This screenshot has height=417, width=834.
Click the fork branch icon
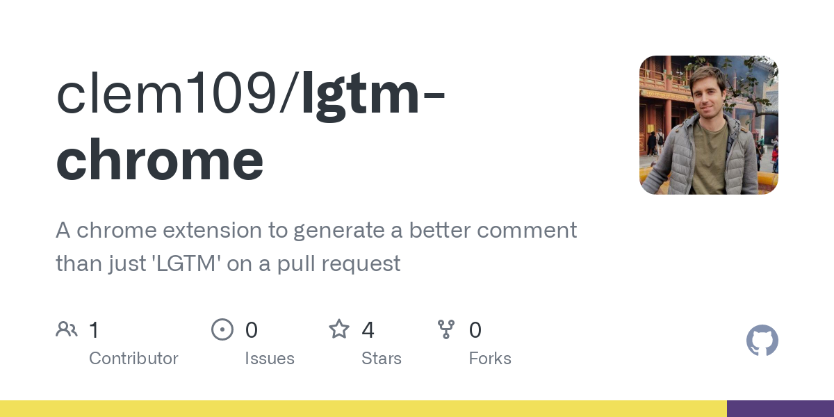[446, 329]
